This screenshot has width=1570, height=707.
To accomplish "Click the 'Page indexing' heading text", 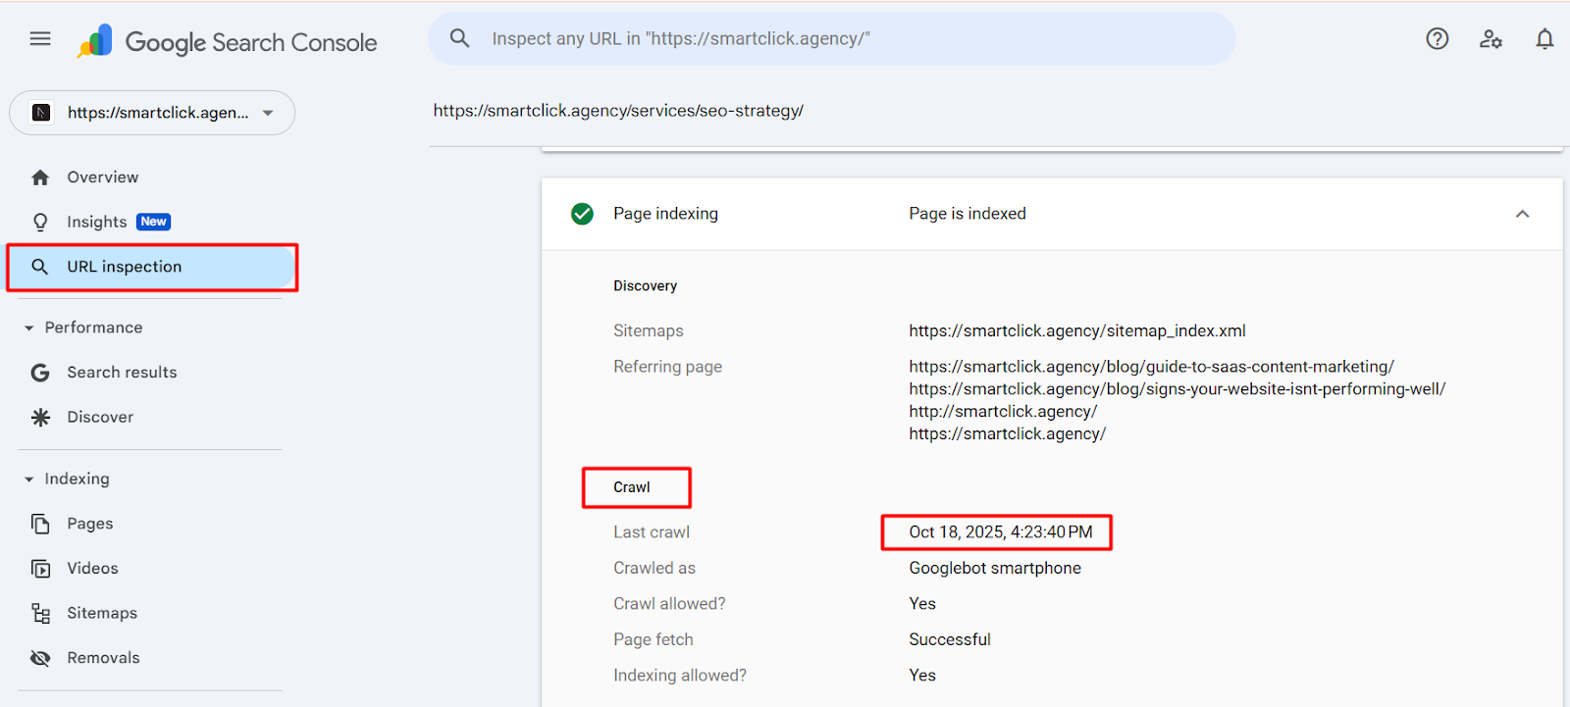I will tap(665, 214).
